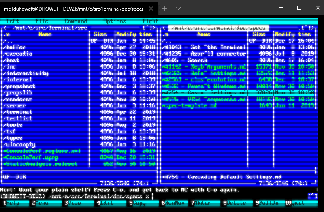This screenshot has width=324, height=212.
Task: Open a new terminal tab with plus icon
Action: coord(165,9)
